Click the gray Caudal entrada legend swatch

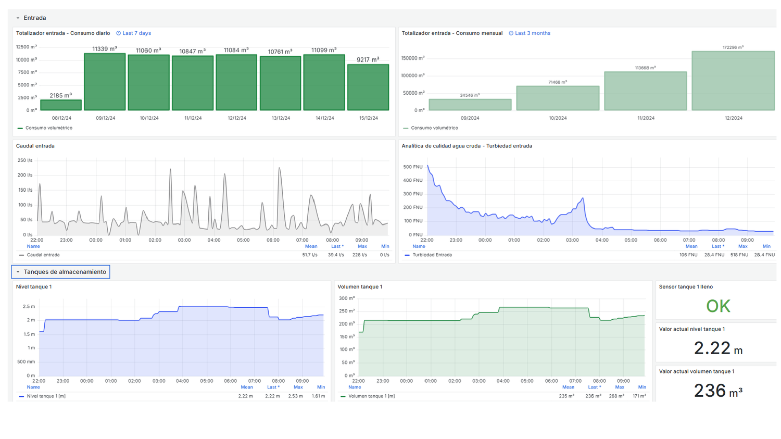pyautogui.click(x=21, y=255)
